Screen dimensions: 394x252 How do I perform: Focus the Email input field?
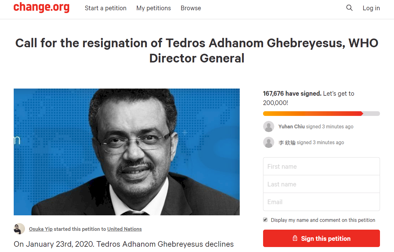pos(321,202)
